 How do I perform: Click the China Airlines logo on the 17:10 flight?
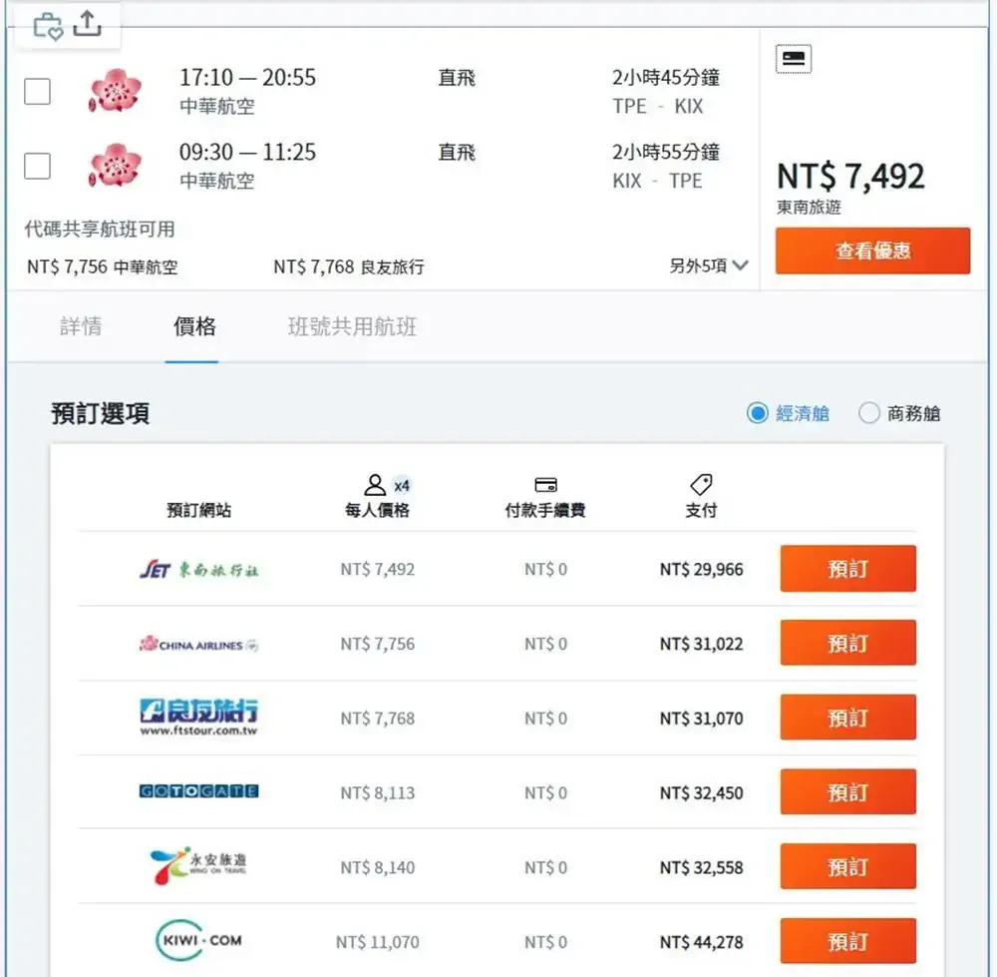coord(115,91)
